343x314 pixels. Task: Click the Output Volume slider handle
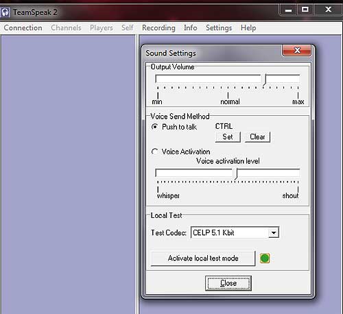pyautogui.click(x=265, y=80)
